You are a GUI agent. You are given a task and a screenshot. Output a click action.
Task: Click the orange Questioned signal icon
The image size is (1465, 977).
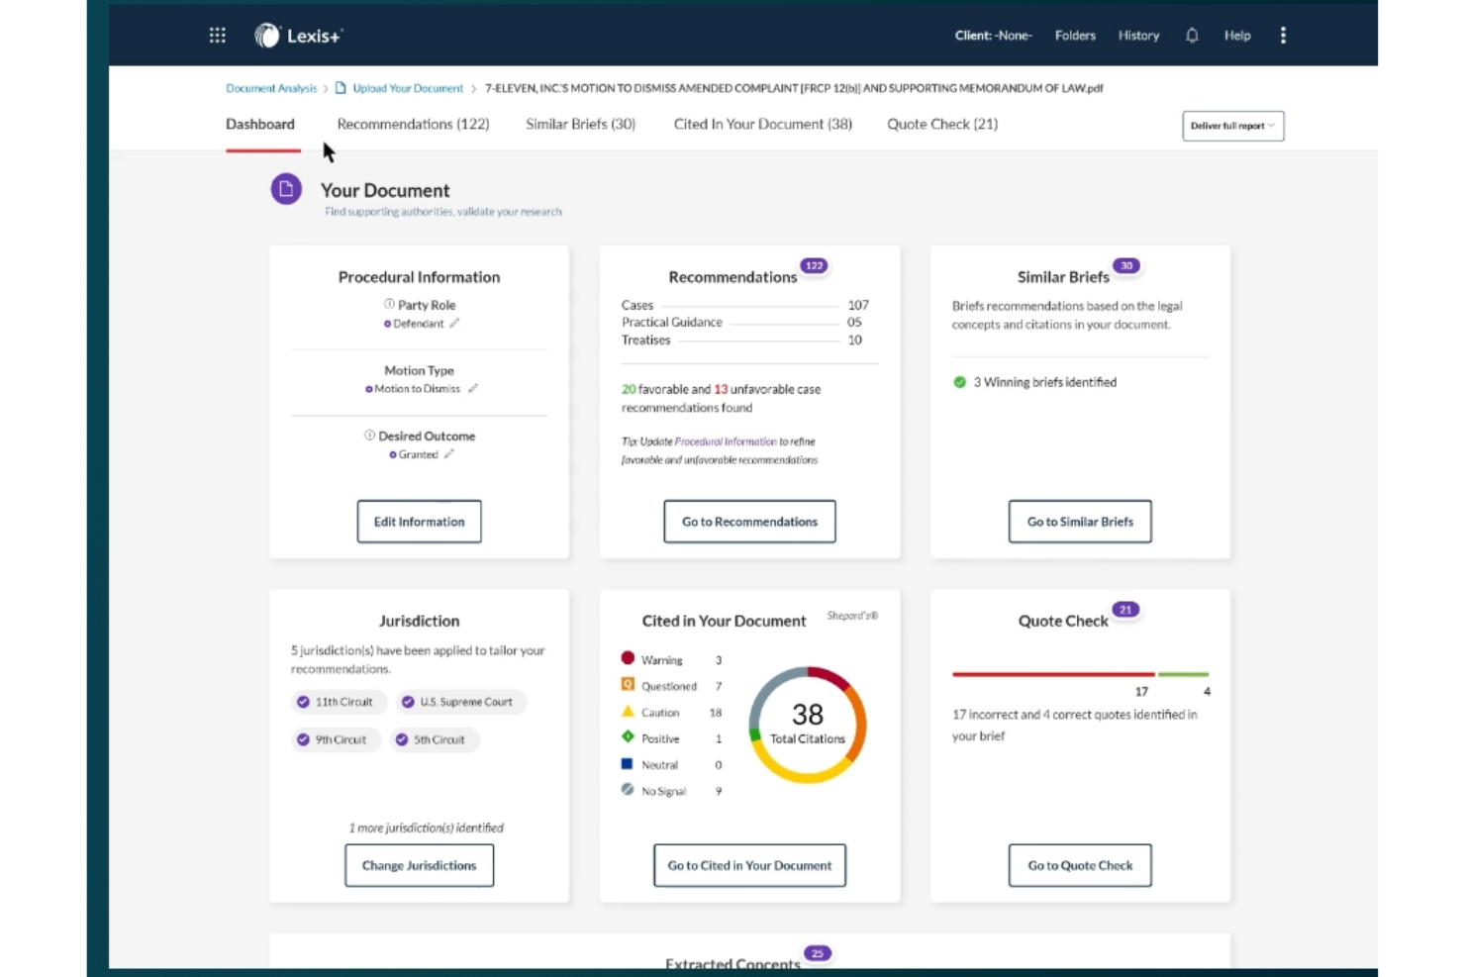coord(628,684)
